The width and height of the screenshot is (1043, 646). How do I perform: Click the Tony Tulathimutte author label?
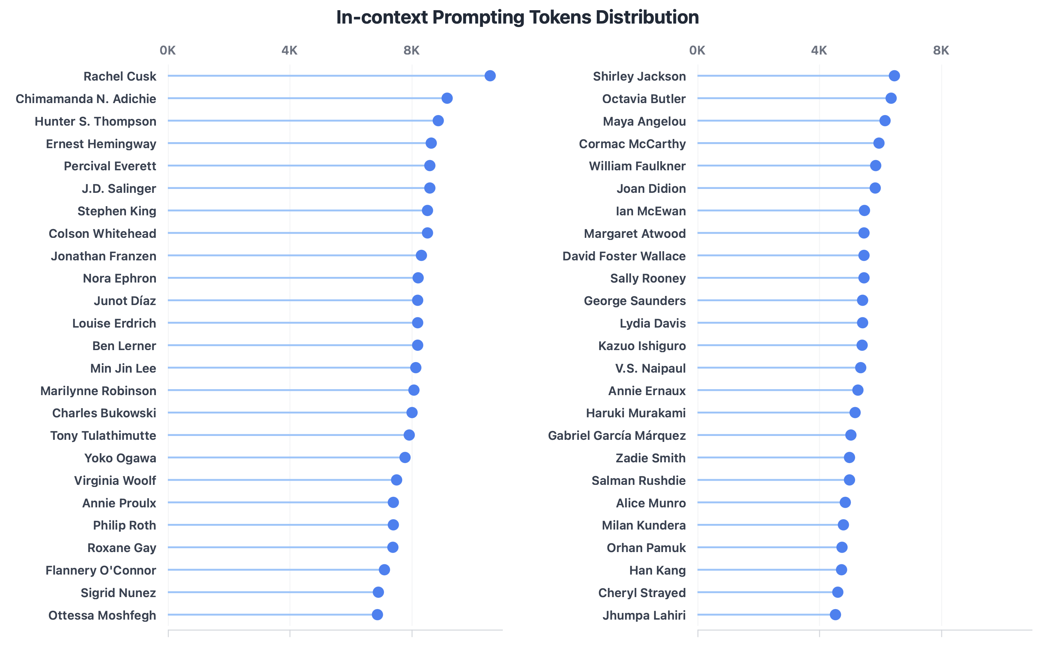[103, 435]
